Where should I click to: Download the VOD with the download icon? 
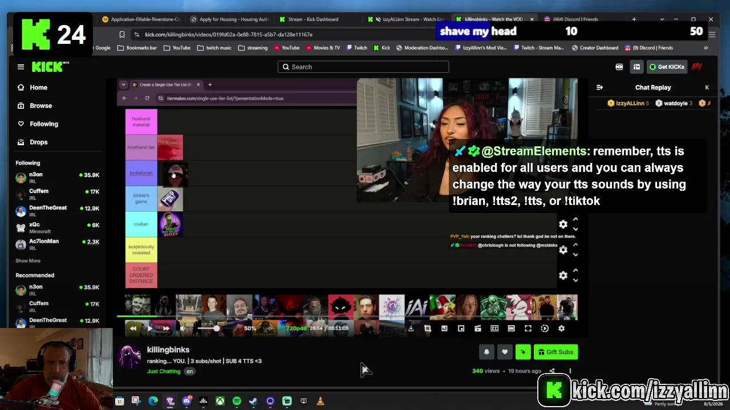click(x=411, y=328)
